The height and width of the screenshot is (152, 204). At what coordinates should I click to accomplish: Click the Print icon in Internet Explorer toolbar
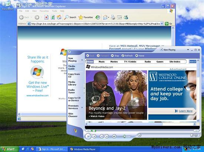pos(113,17)
